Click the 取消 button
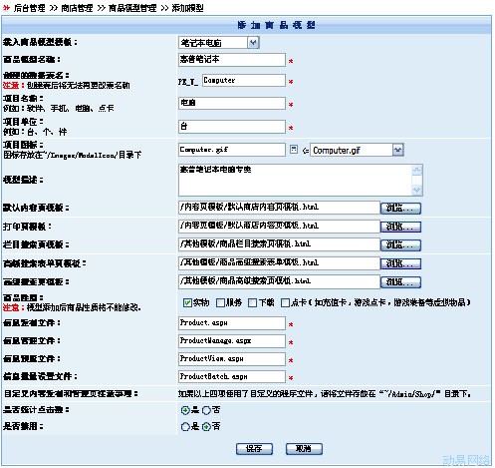Image resolution: width=495 pixels, height=468 pixels. [304, 449]
